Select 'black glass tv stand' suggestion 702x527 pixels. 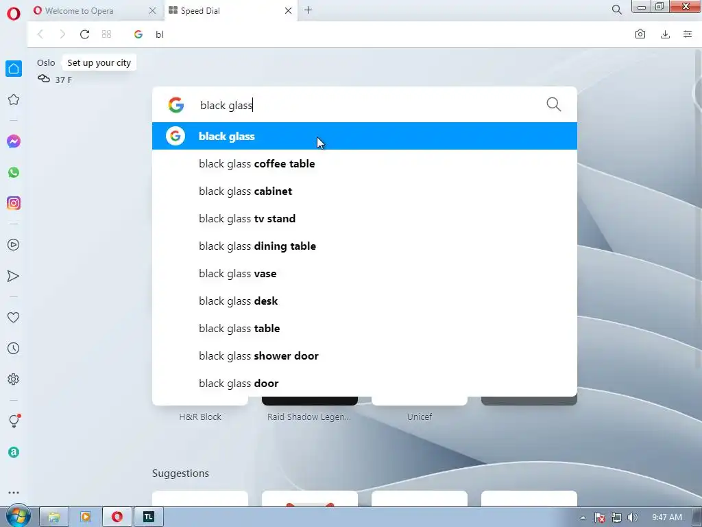pyautogui.click(x=365, y=219)
